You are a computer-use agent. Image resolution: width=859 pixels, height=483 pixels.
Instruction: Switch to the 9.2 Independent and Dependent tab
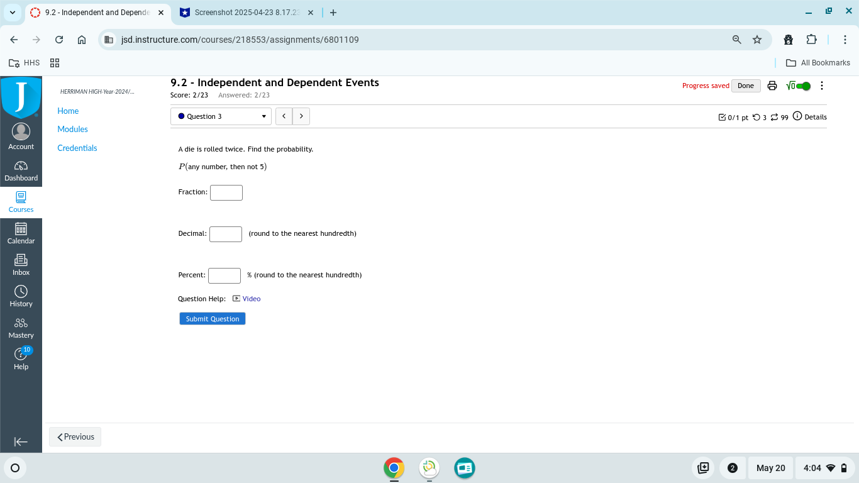97,13
